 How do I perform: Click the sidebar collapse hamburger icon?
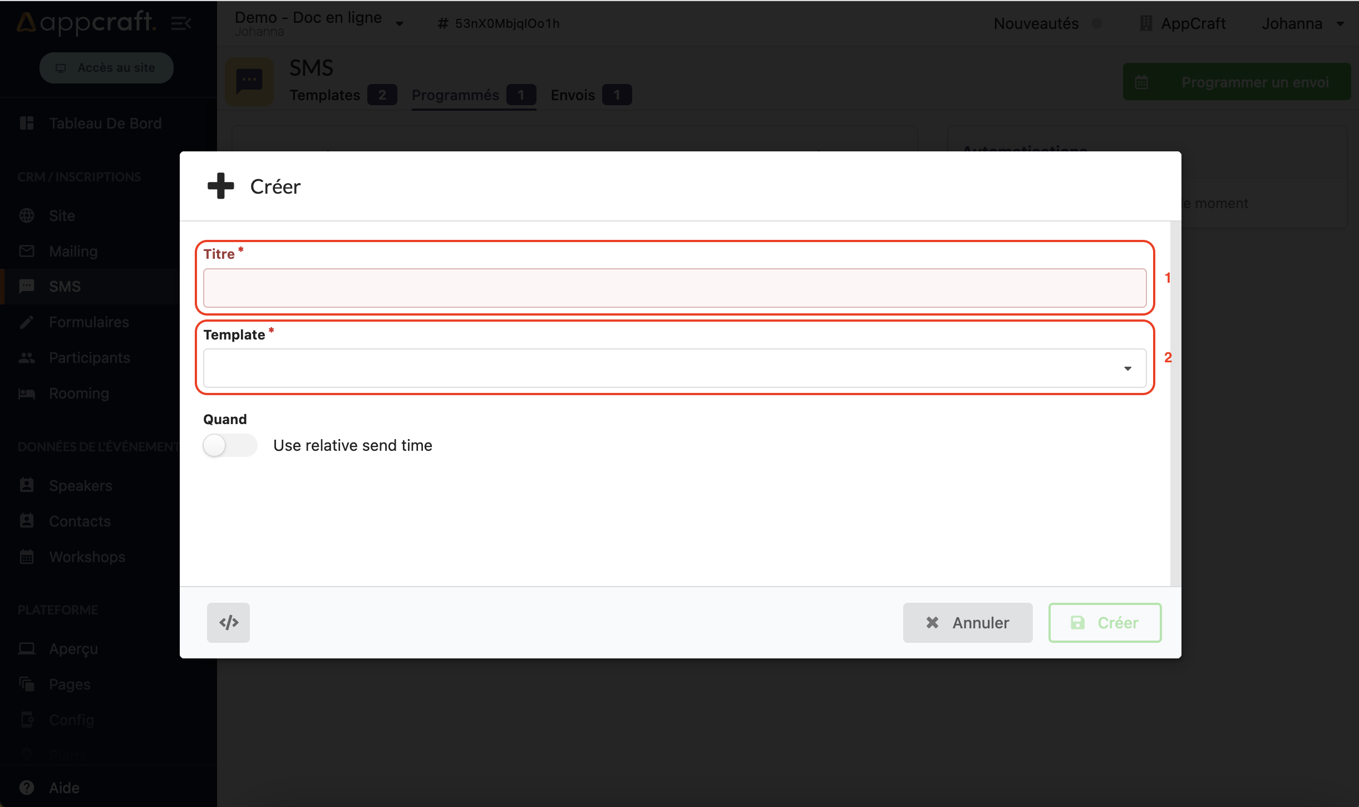181,23
